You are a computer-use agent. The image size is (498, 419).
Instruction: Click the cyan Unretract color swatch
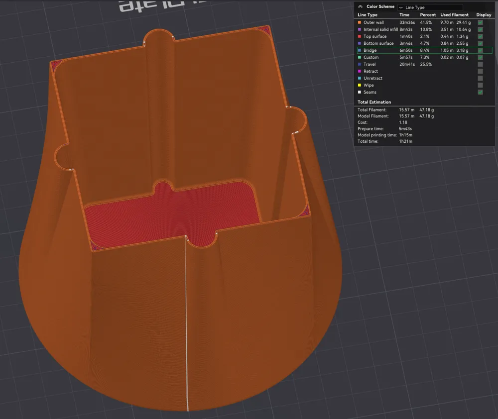[x=360, y=78]
